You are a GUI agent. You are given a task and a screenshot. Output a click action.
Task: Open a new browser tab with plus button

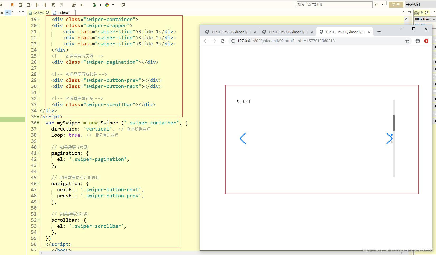379,32
